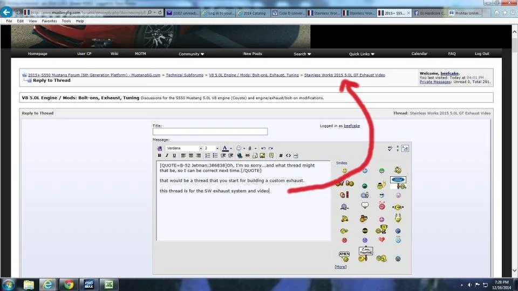Expand the text color picker arrow
This screenshot has height=291, width=518.
[231, 149]
